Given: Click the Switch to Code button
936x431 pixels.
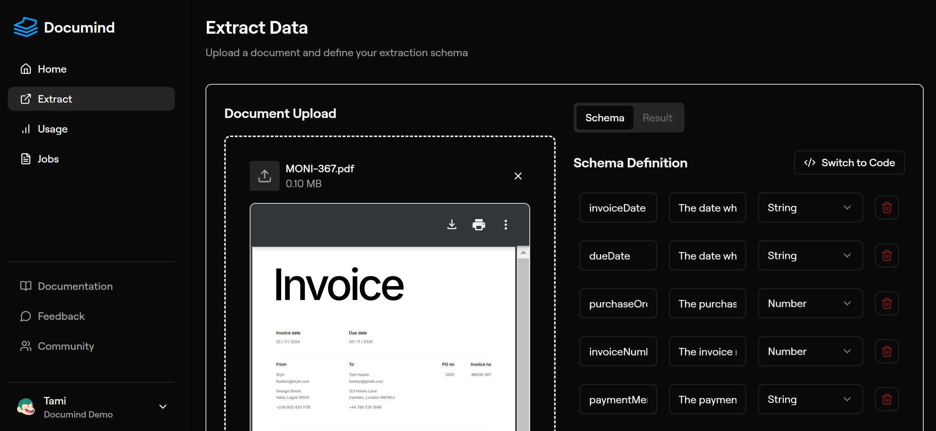Looking at the screenshot, I should coord(849,163).
